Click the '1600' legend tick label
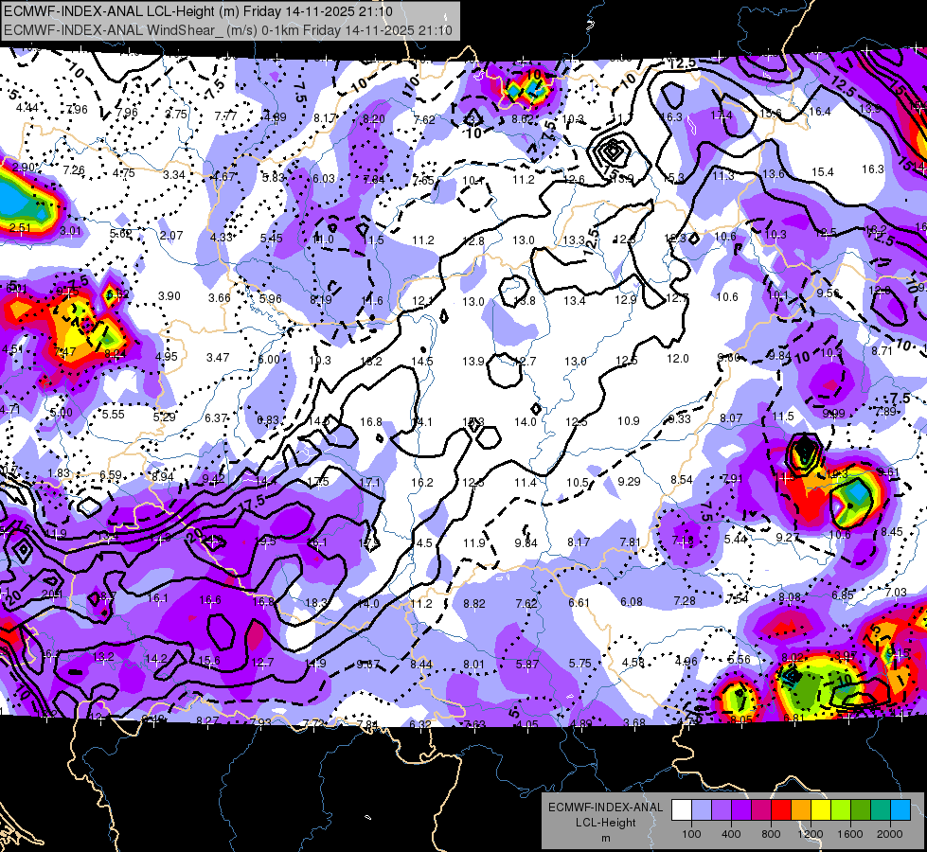This screenshot has height=852, width=927. (x=850, y=834)
